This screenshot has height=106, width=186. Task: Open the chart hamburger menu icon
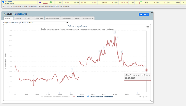148,27
